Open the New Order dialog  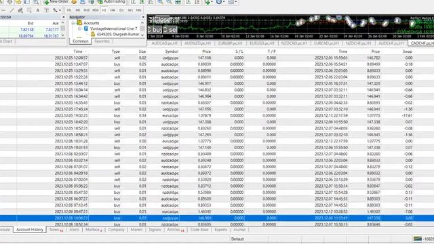(56, 1)
